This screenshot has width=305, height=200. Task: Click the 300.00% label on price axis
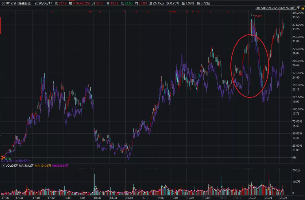pyautogui.click(x=298, y=13)
